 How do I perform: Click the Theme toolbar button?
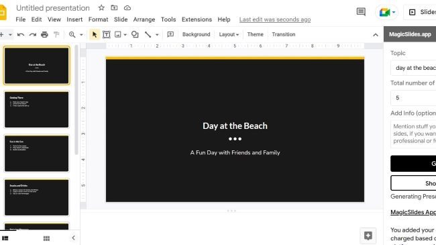[255, 34]
